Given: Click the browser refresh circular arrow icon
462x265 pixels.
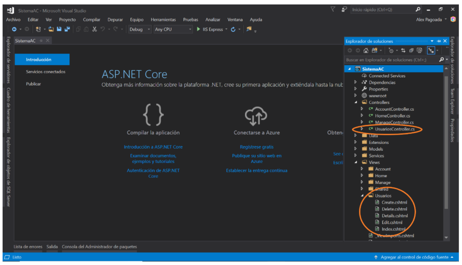Looking at the screenshot, I should click(233, 29).
